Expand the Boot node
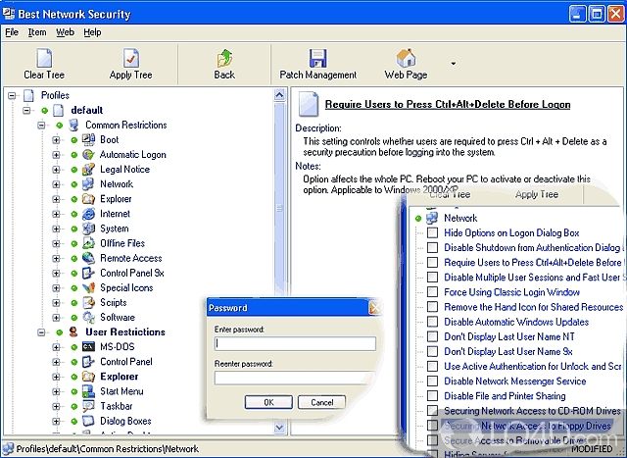Image resolution: width=627 pixels, height=458 pixels. tap(56, 139)
